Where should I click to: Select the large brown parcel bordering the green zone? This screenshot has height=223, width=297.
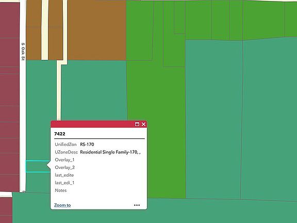(96, 30)
